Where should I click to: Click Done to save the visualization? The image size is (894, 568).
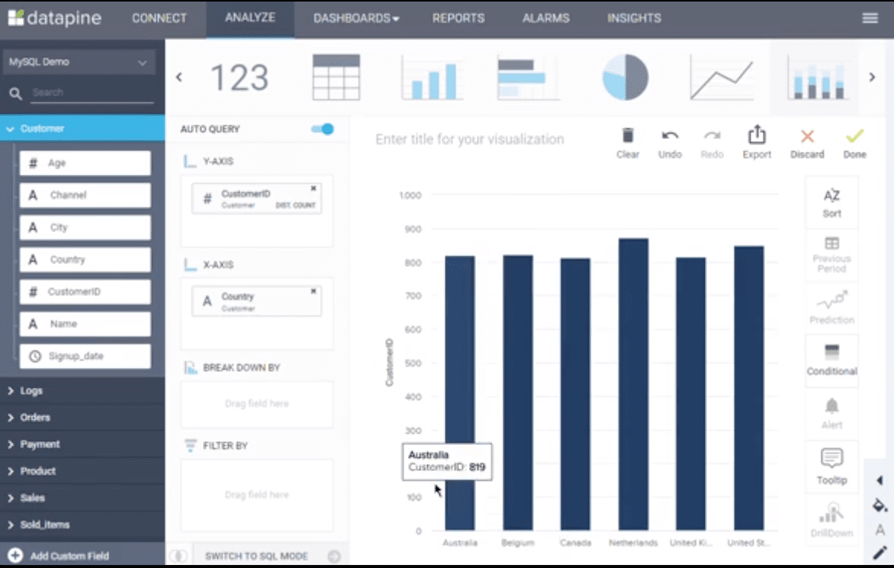pos(854,141)
